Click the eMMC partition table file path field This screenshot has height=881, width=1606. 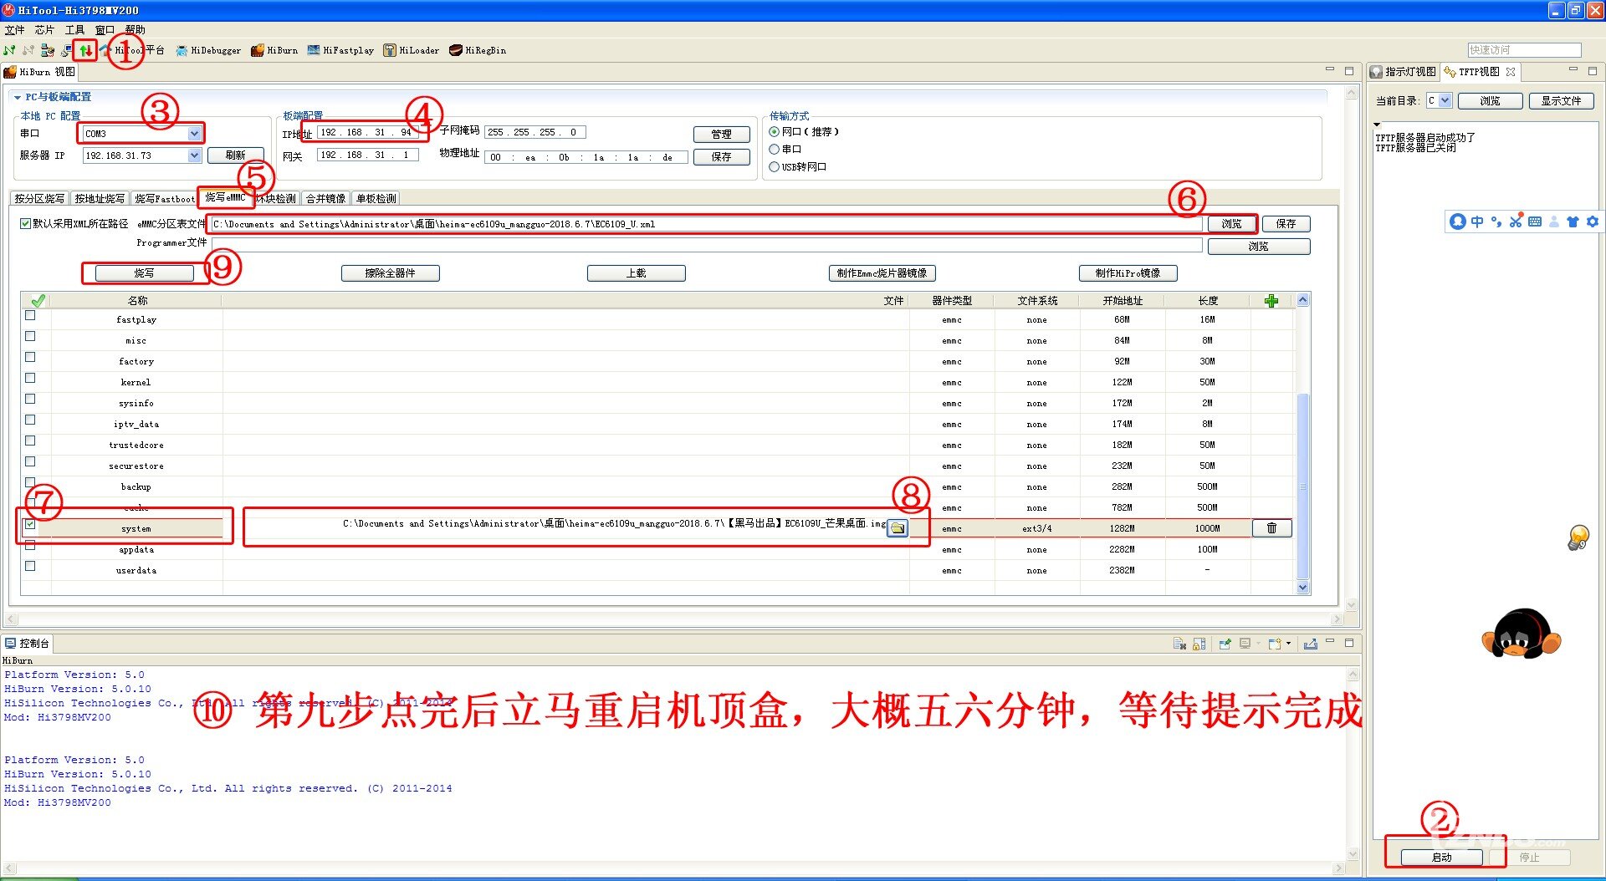click(x=707, y=224)
